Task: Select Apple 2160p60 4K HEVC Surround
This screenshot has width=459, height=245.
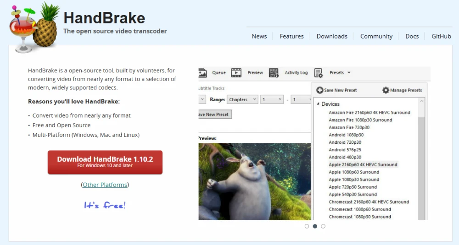Action: pos(363,165)
